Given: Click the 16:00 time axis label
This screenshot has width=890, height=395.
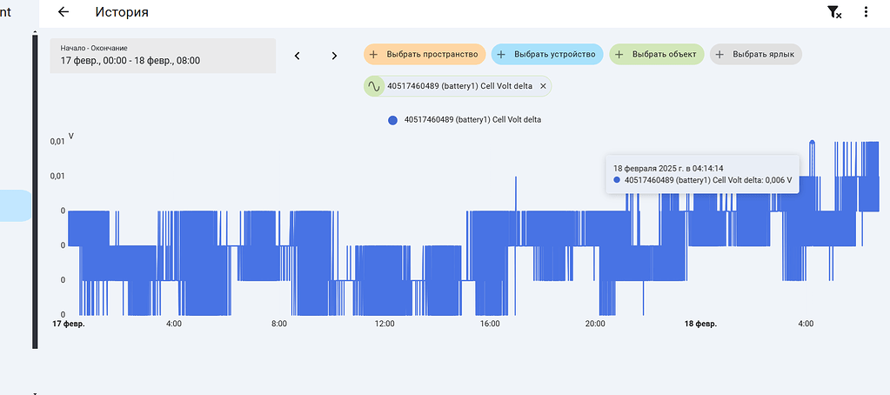Looking at the screenshot, I should pos(490,324).
